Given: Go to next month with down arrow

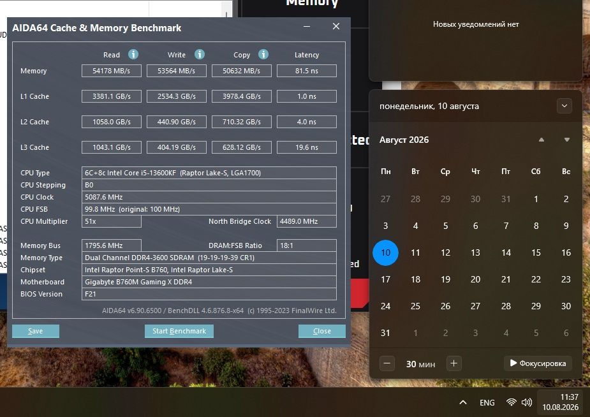Looking at the screenshot, I should (x=566, y=140).
